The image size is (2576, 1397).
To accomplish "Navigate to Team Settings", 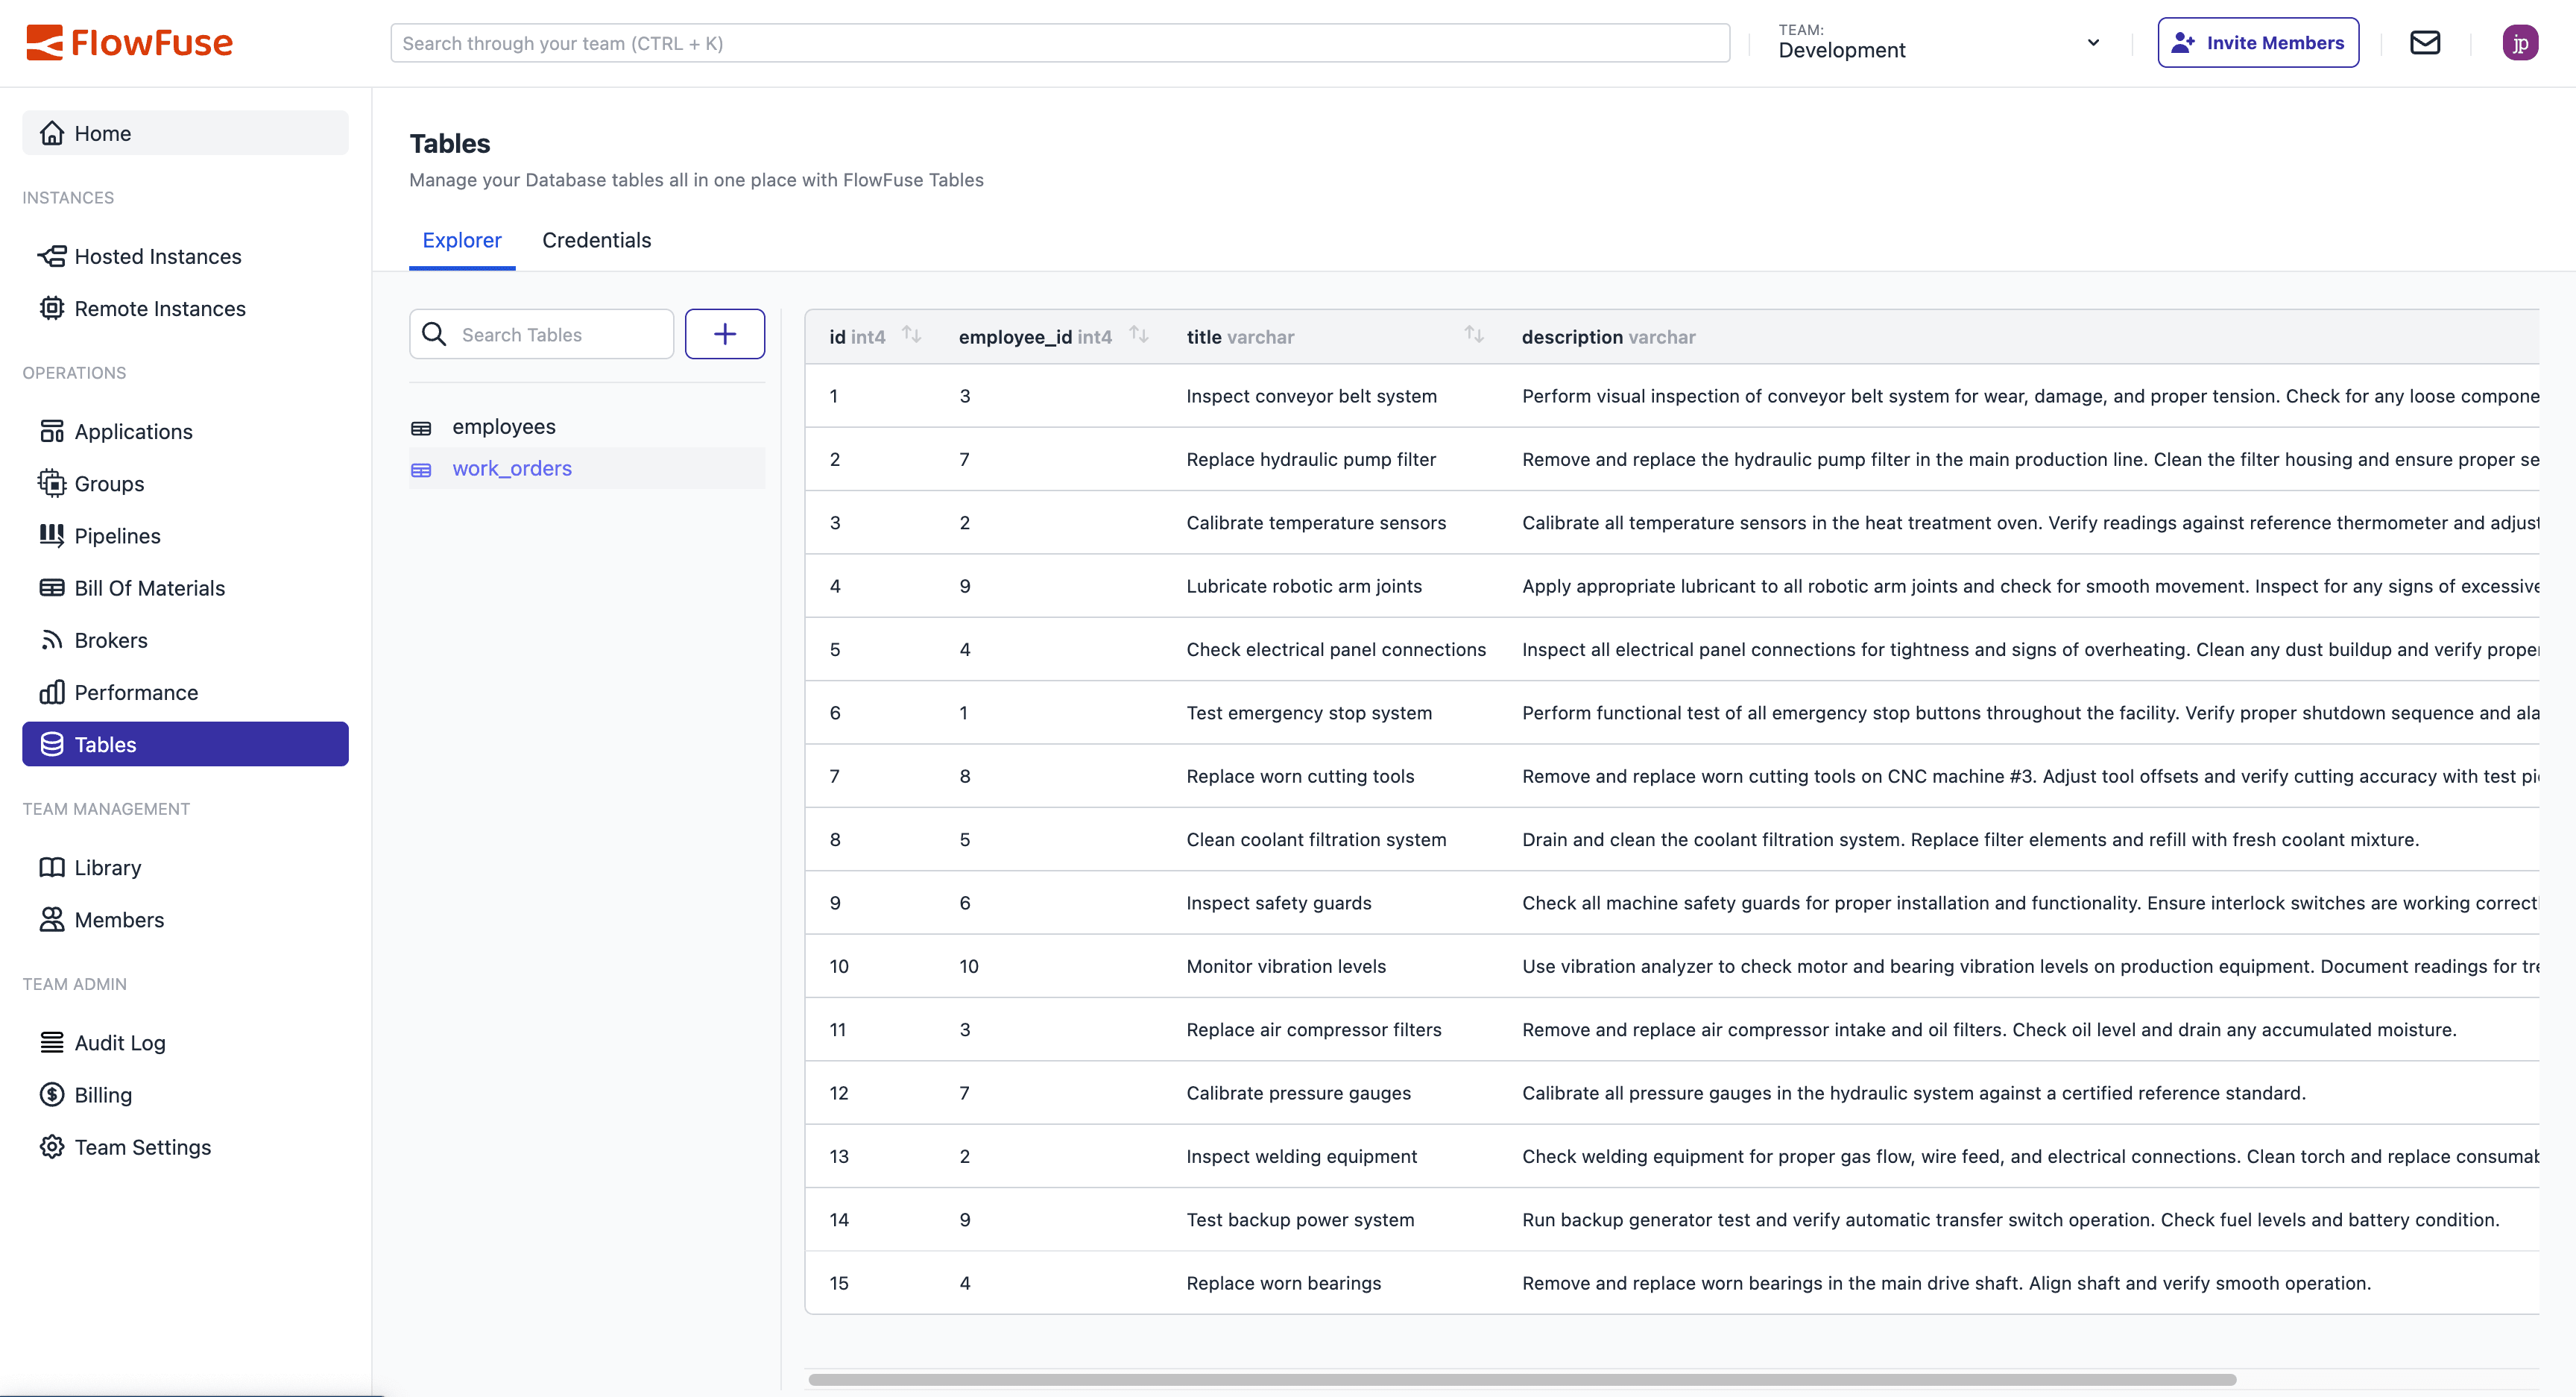I will click(142, 1147).
